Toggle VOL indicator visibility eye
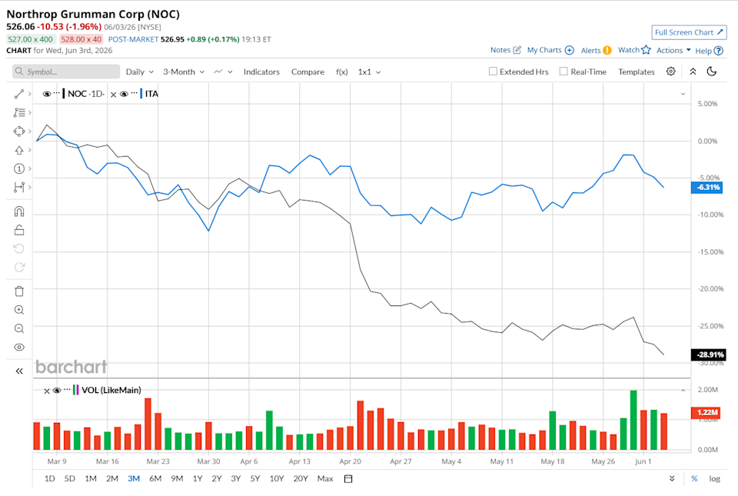Screen dimensions: 738x496 (x=57, y=391)
